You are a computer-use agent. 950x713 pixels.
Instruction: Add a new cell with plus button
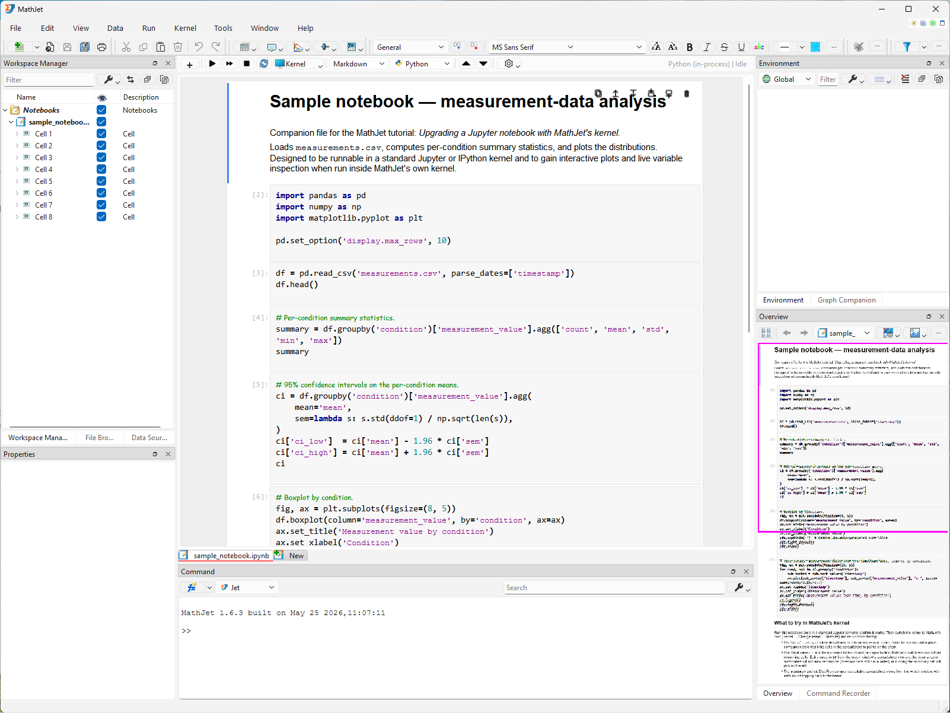click(x=189, y=65)
